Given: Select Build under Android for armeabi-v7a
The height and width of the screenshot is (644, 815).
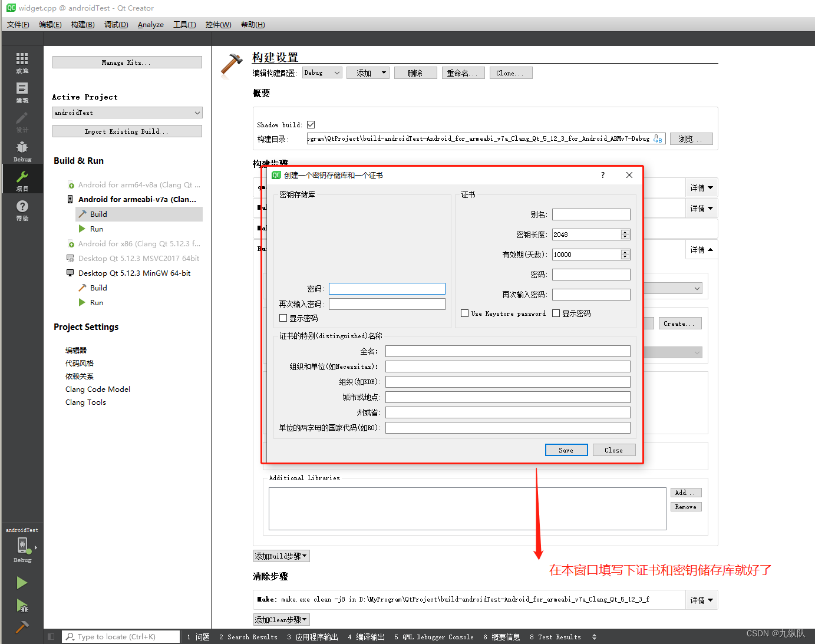Looking at the screenshot, I should click(98, 214).
